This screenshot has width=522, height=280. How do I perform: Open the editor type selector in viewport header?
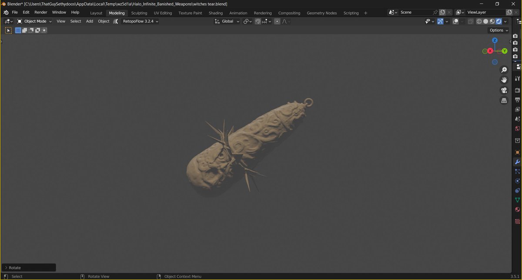9,21
